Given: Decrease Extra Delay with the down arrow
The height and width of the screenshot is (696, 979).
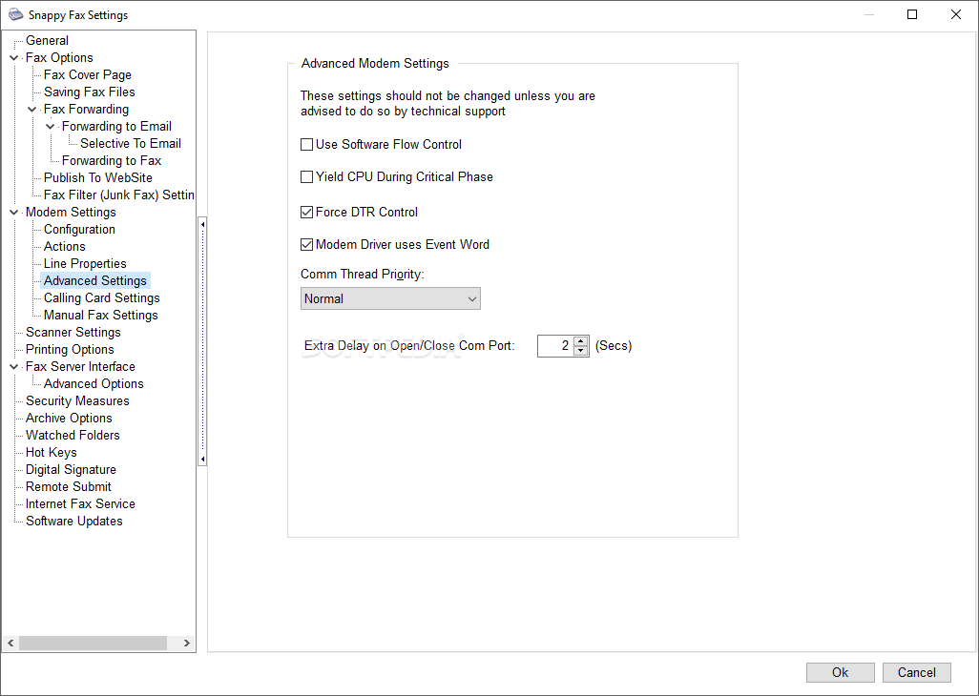Looking at the screenshot, I should [x=581, y=351].
